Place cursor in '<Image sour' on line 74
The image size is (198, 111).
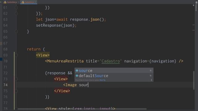pyautogui.click(x=75, y=85)
